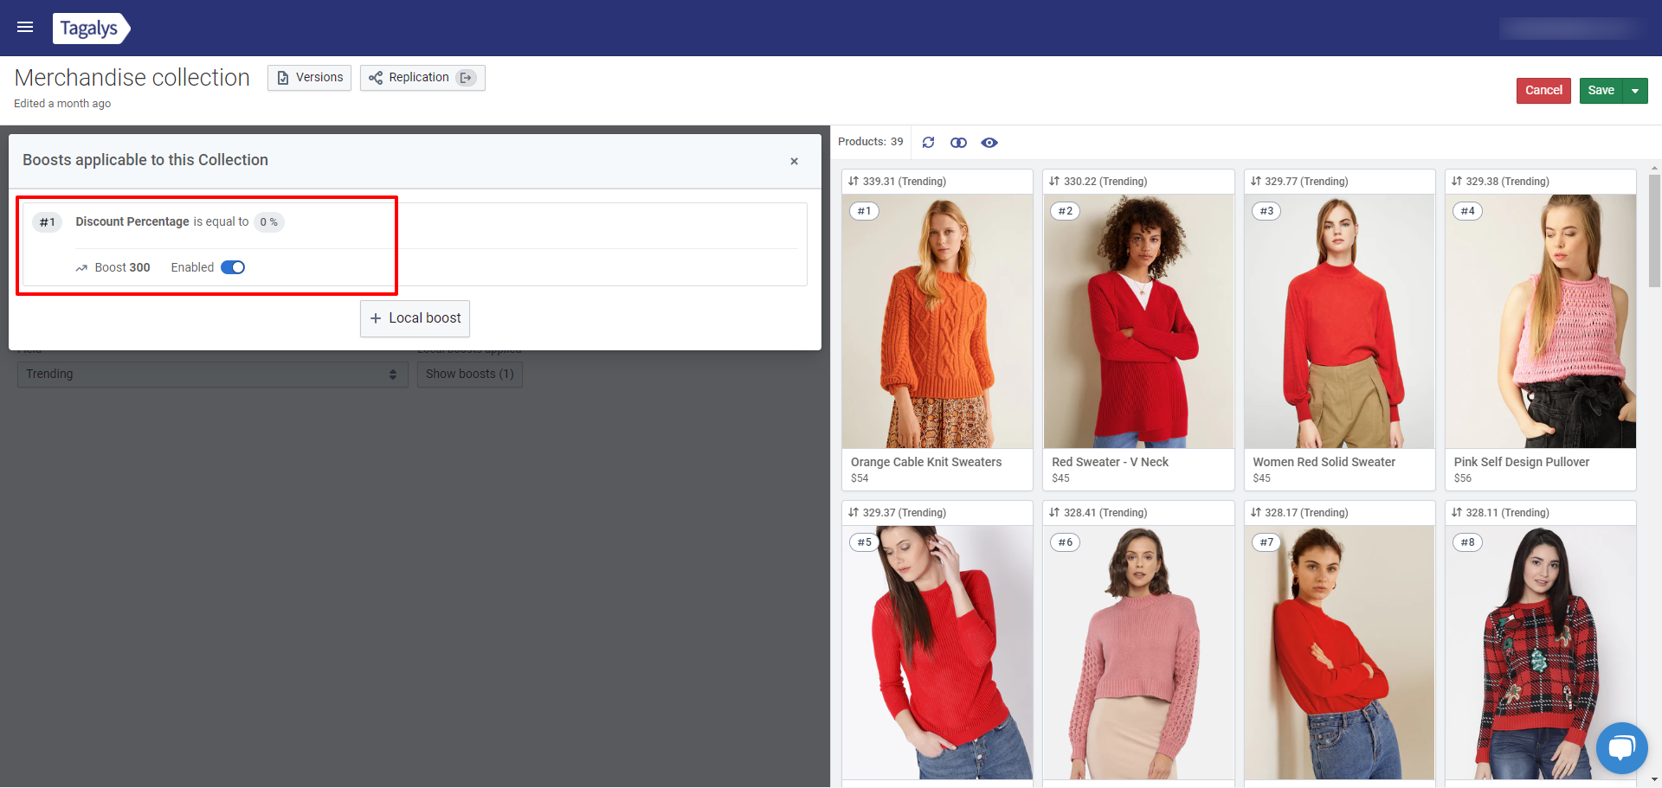The image size is (1662, 788).
Task: Click the #3 position badge
Action: [1266, 211]
